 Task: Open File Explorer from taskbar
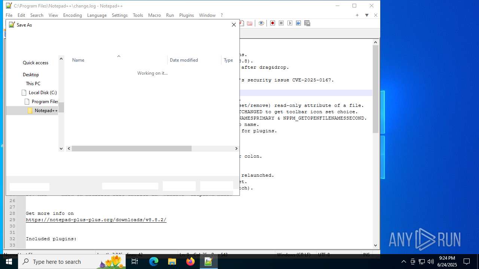(172, 262)
